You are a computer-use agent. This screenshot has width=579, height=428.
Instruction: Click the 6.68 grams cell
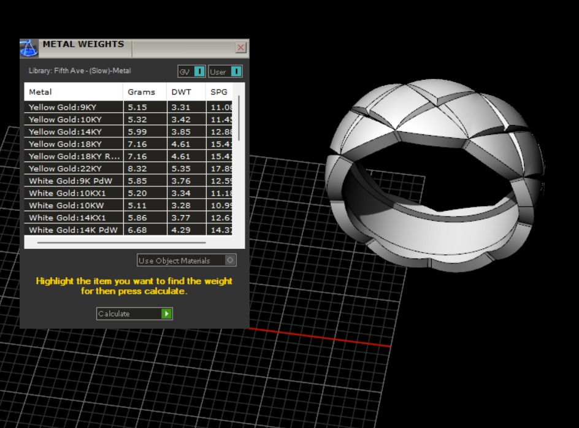coord(145,230)
